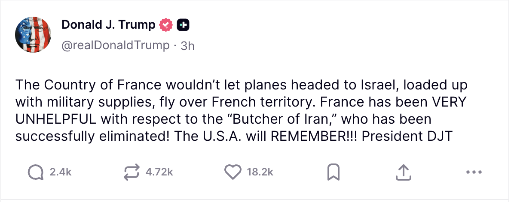The height and width of the screenshot is (202, 514).
Task: Repost using the ReTruth arrows icon
Action: [132, 172]
